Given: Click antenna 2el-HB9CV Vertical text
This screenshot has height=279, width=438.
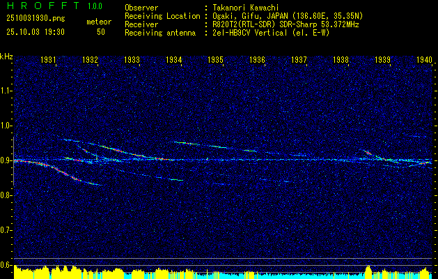Looking at the screenshot, I should 271,33.
